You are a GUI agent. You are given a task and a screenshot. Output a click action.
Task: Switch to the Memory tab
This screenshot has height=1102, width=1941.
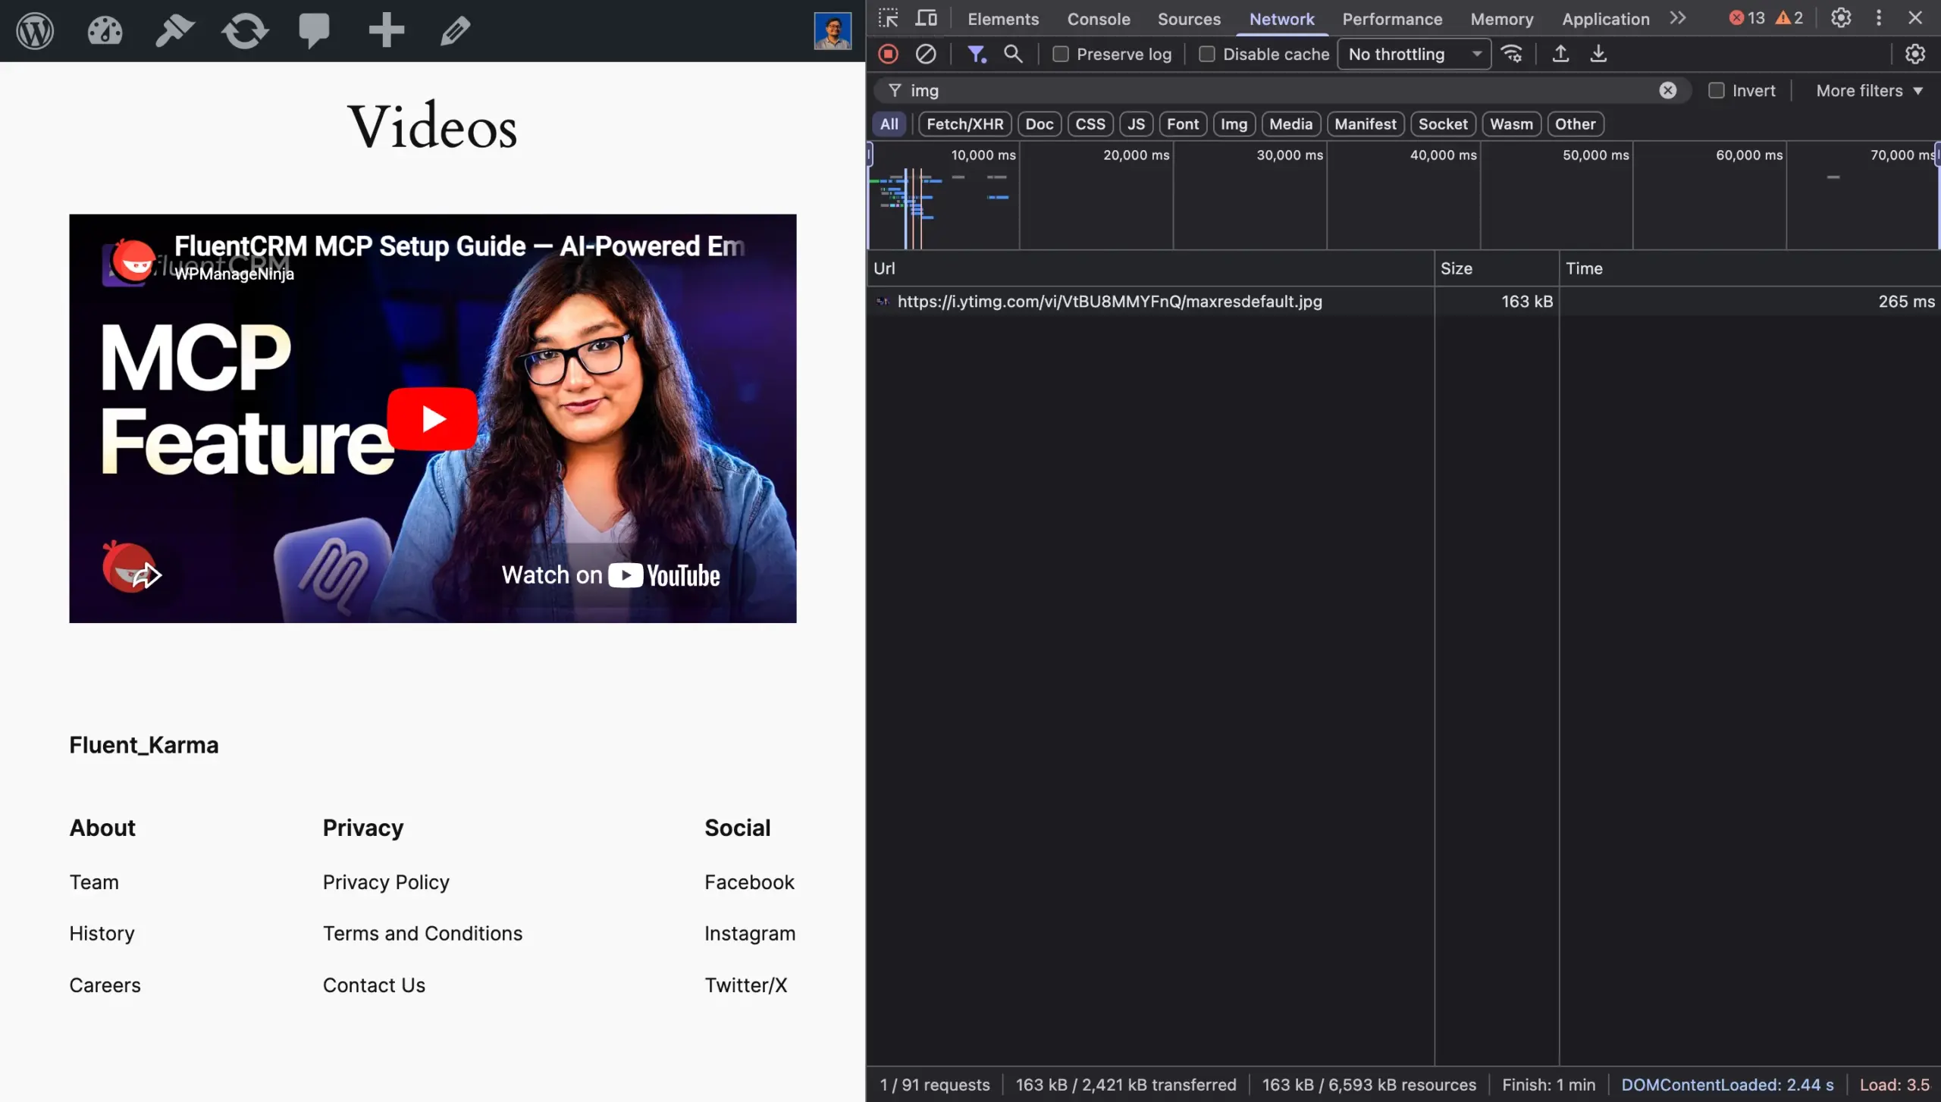click(1502, 19)
